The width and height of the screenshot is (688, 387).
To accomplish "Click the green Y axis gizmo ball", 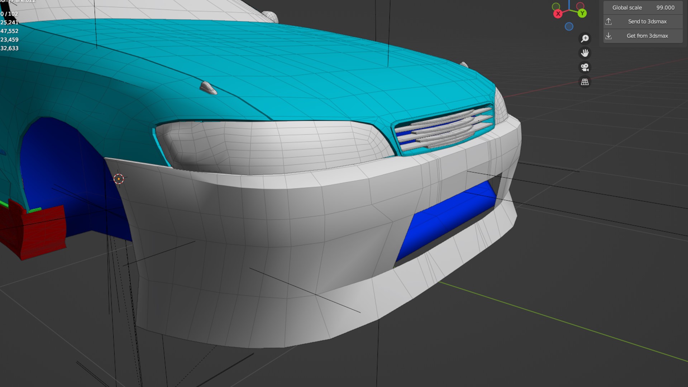I will 582,14.
